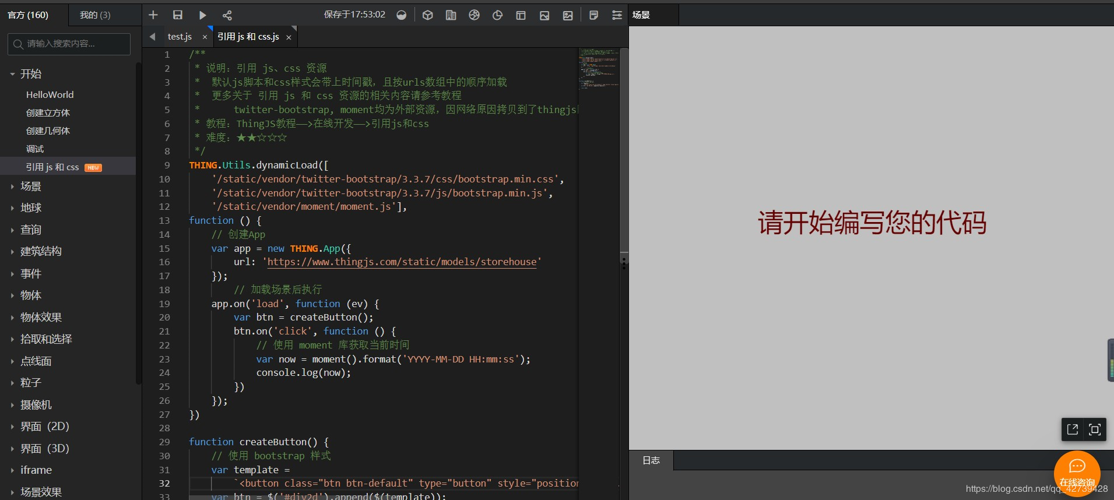Expand the 场景 category in sidebar
This screenshot has width=1114, height=500.
pos(31,186)
